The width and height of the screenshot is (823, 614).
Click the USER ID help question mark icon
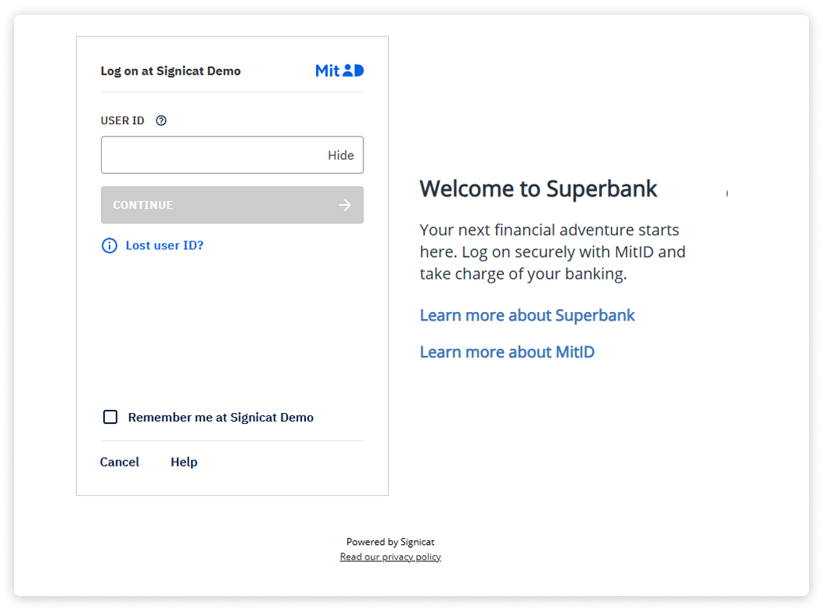[161, 120]
